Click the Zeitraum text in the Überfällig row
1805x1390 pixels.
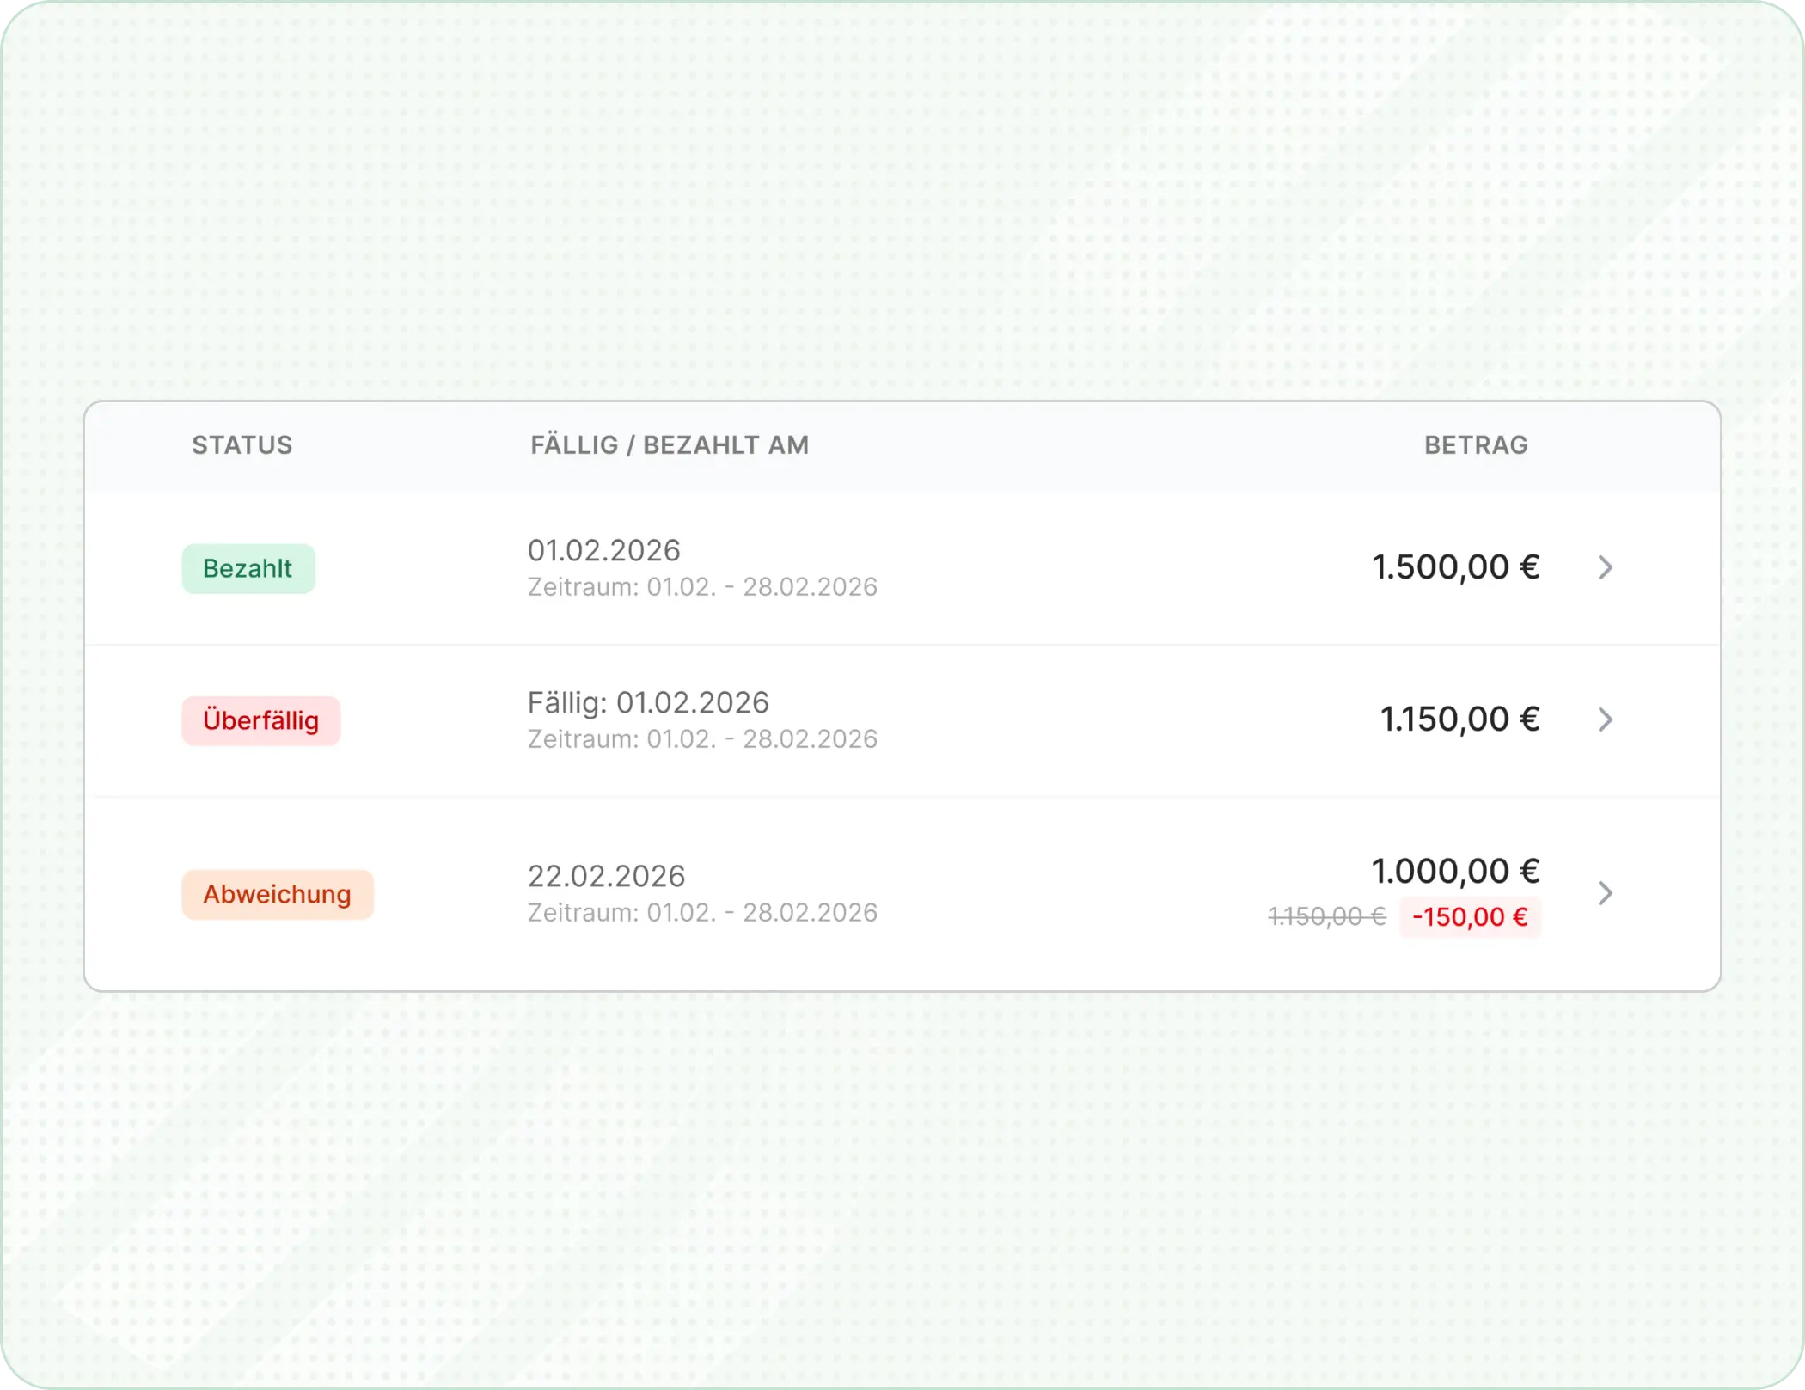pyautogui.click(x=702, y=739)
